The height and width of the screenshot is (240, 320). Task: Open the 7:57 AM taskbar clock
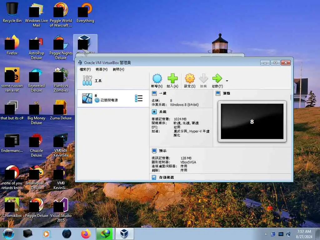click(x=304, y=234)
